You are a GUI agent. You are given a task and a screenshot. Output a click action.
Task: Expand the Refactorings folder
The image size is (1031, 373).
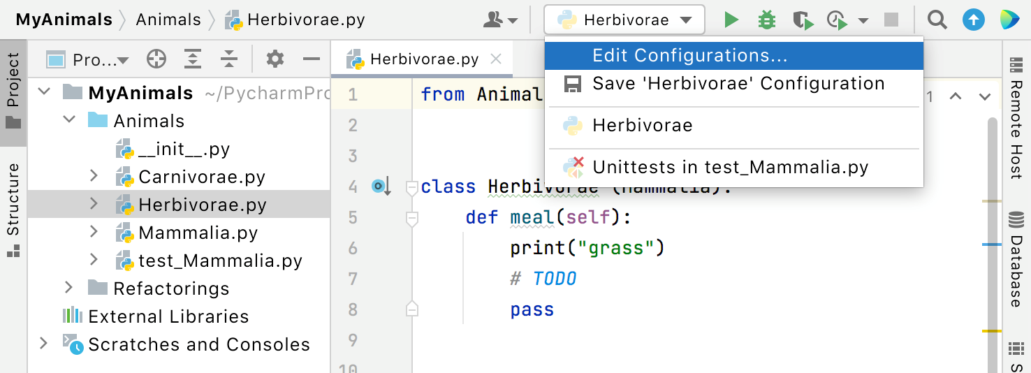68,288
